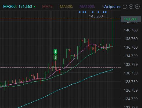Click the gray 143.260 high price annotation
The image size is (142, 108).
(96, 16)
